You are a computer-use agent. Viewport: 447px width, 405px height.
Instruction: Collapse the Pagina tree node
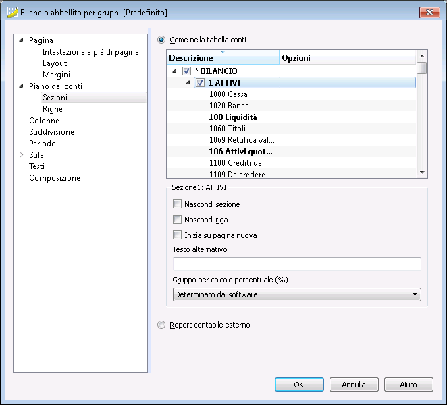21,40
